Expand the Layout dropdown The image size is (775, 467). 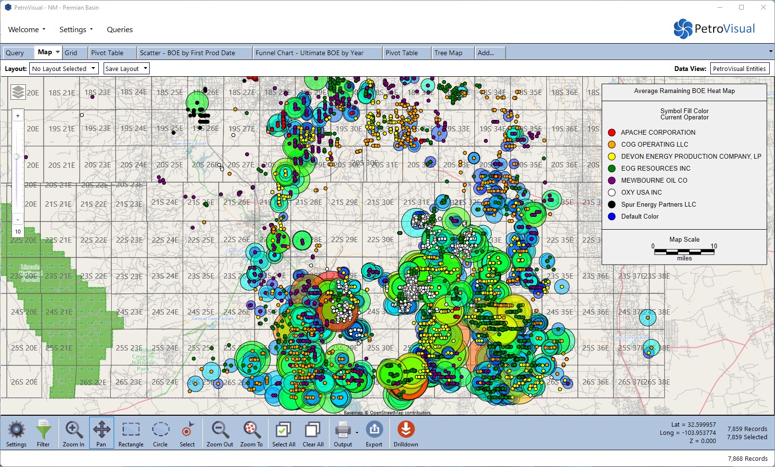coord(64,69)
